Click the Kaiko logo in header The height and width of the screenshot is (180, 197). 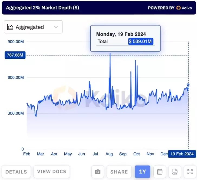pyautogui.click(x=184, y=8)
